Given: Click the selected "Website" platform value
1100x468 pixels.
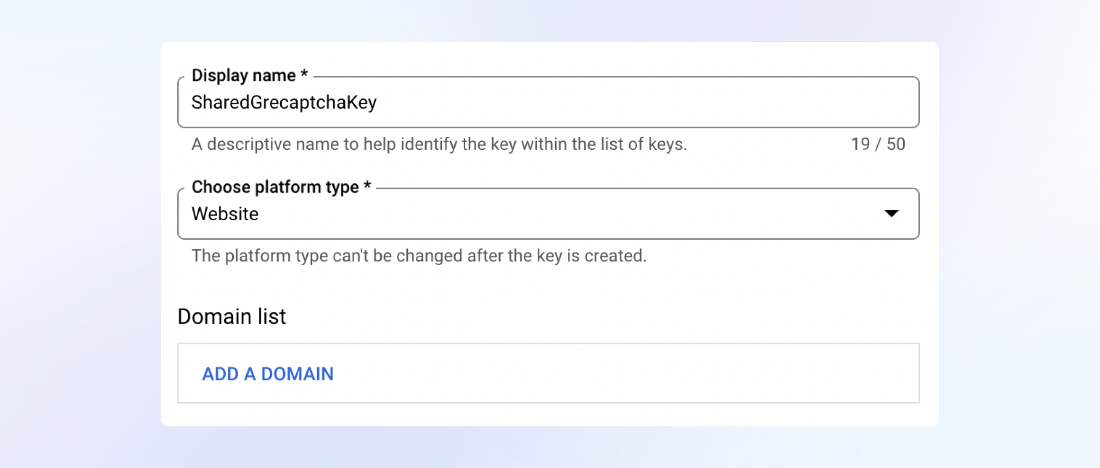Looking at the screenshot, I should click(x=225, y=214).
